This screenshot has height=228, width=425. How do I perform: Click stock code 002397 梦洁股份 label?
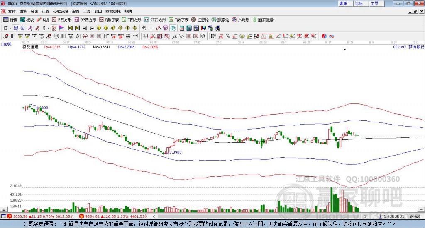pyautogui.click(x=409, y=47)
